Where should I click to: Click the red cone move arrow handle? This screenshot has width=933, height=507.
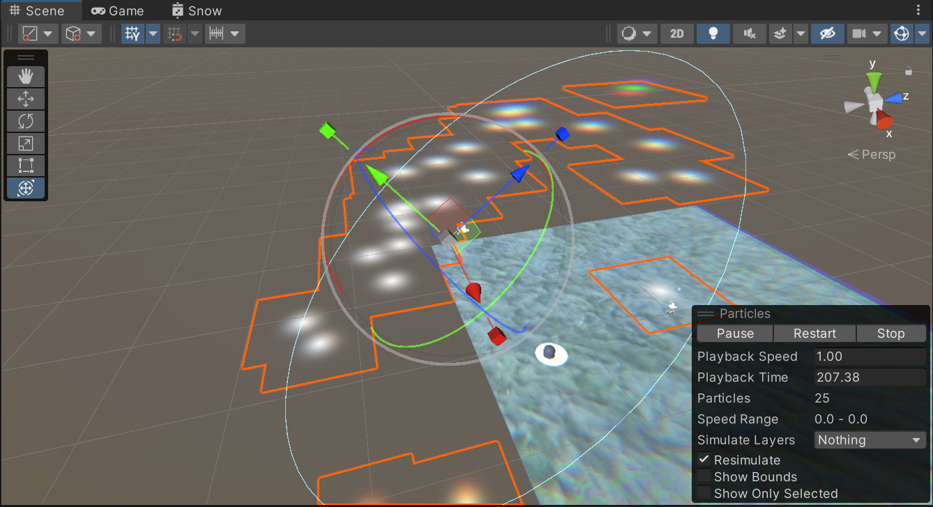(x=474, y=292)
